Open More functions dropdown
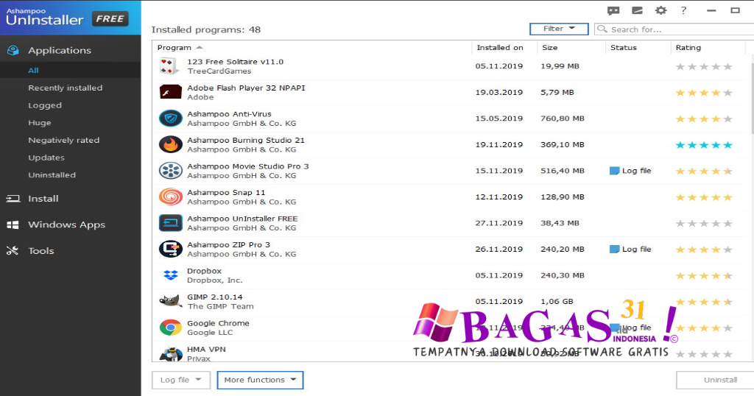The height and width of the screenshot is (396, 754). tap(260, 380)
